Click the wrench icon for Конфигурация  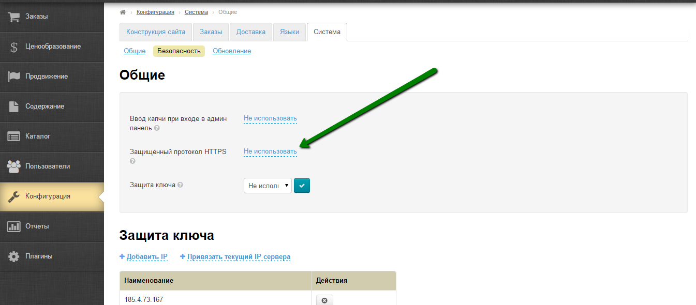(14, 196)
